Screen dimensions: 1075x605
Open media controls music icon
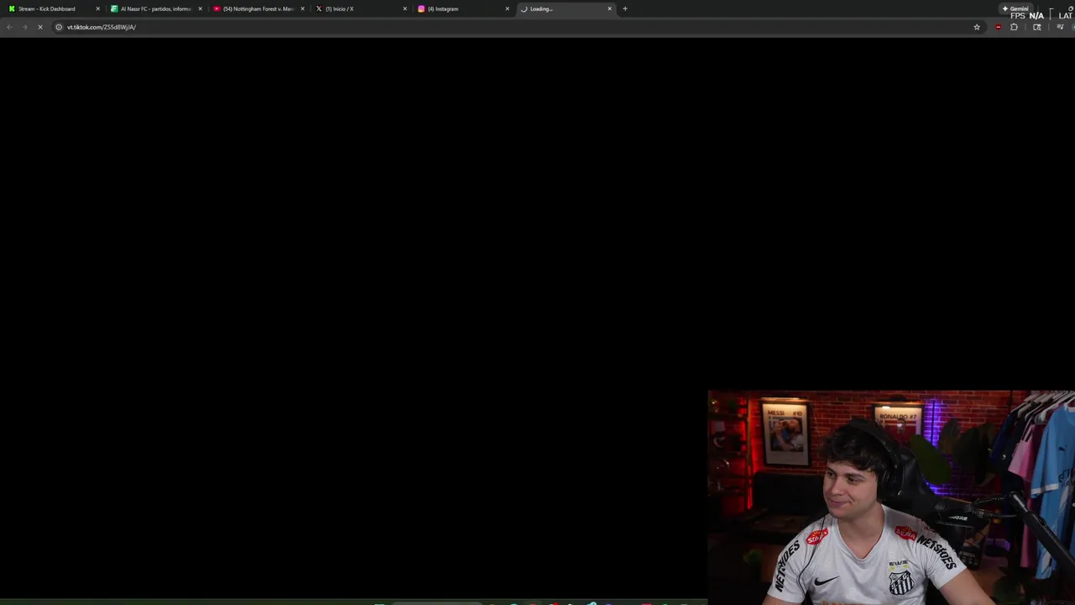coord(1060,27)
